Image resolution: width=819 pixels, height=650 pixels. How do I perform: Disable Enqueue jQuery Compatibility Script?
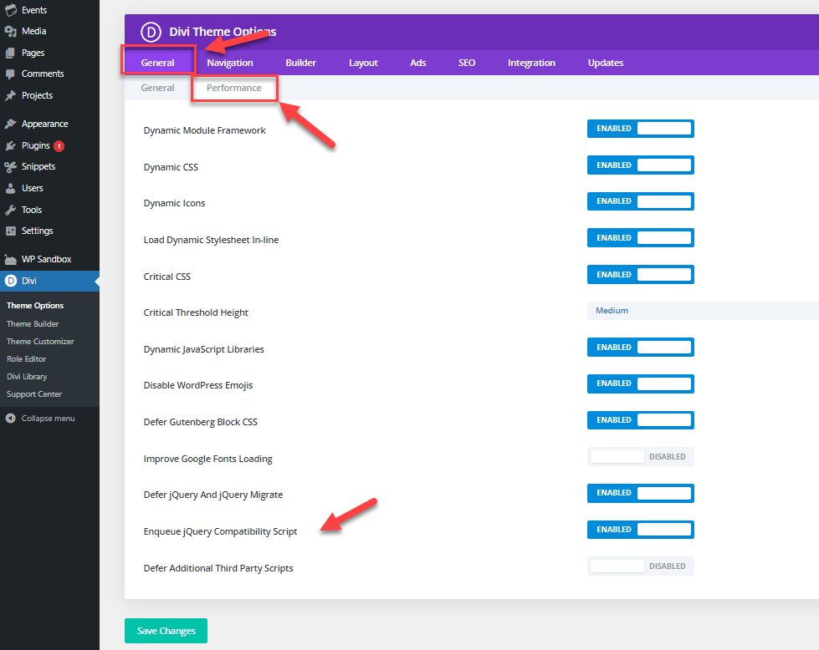click(640, 530)
